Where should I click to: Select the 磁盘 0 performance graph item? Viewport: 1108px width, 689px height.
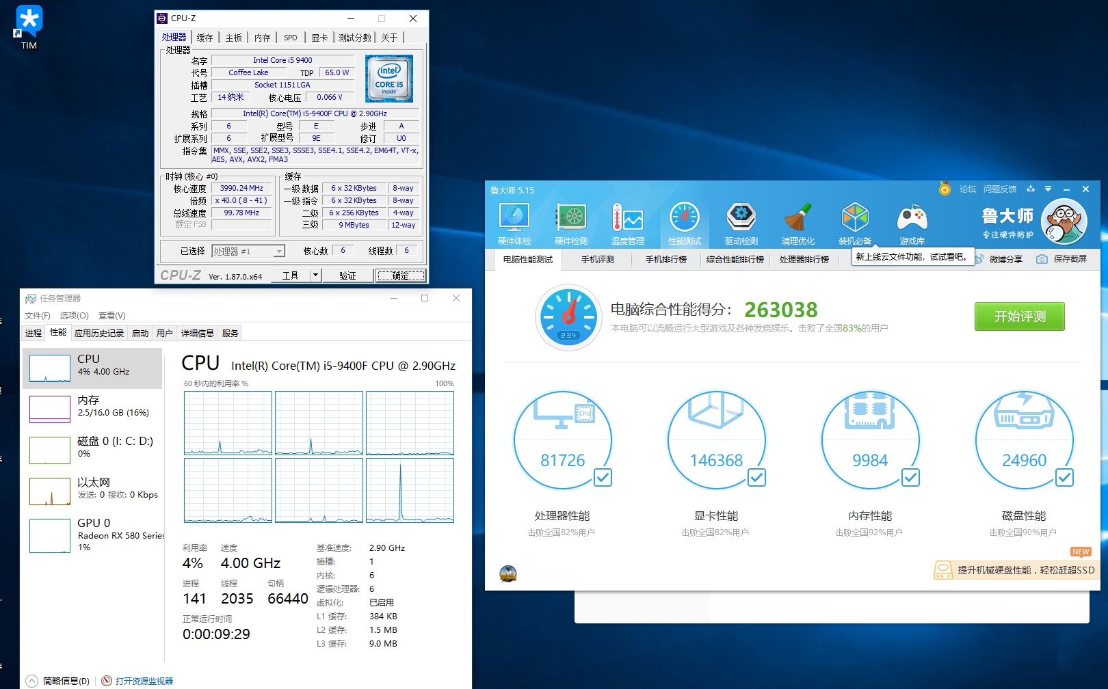pos(92,450)
